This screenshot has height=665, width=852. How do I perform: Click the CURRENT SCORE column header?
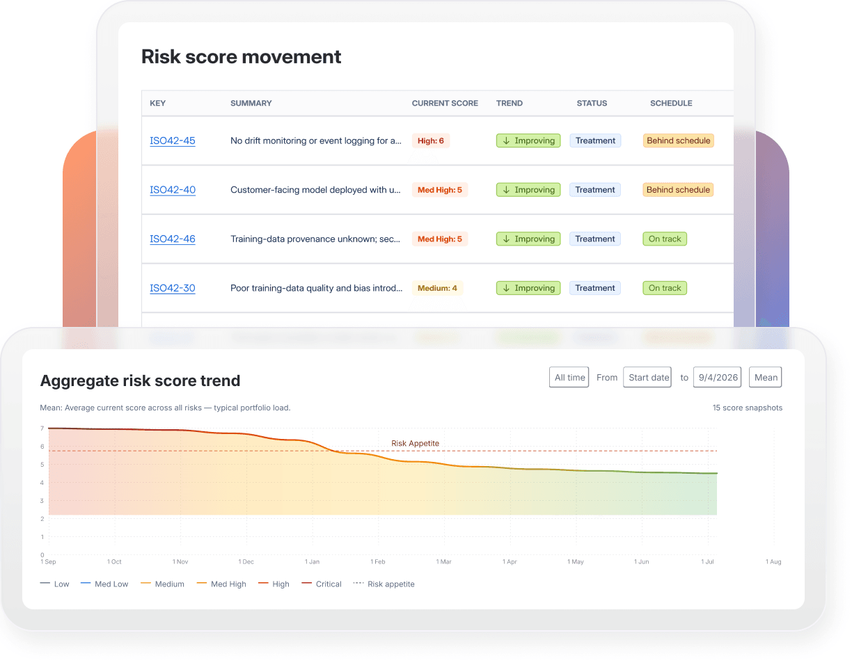point(445,103)
